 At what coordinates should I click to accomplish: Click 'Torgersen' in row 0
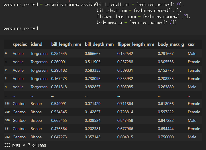tap(39, 54)
